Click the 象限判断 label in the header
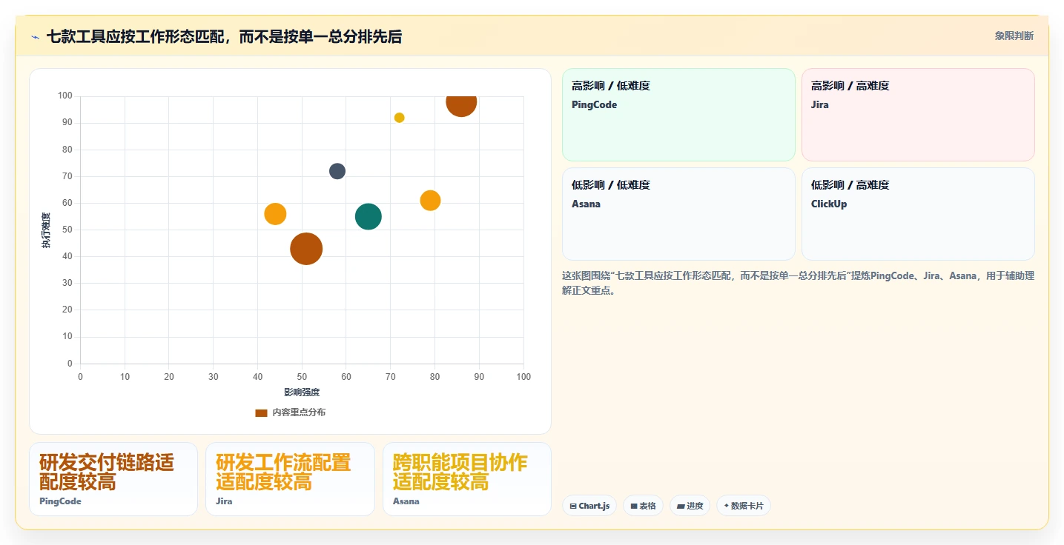1064x545 pixels. [1014, 36]
